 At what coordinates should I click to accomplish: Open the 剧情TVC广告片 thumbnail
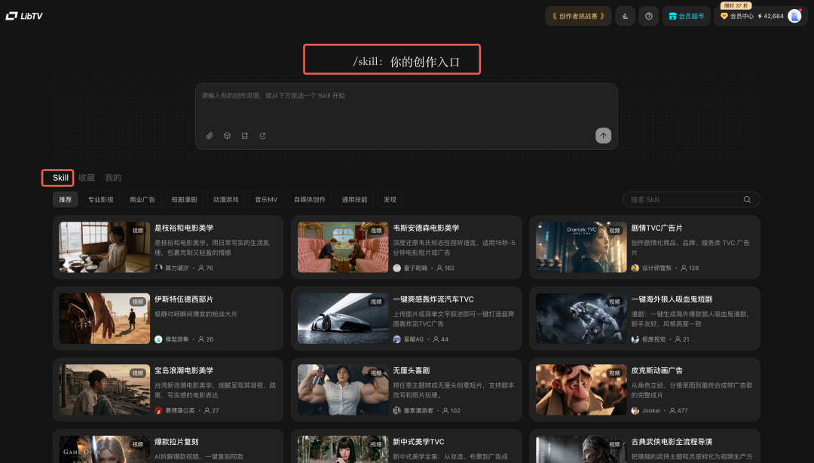(581, 247)
